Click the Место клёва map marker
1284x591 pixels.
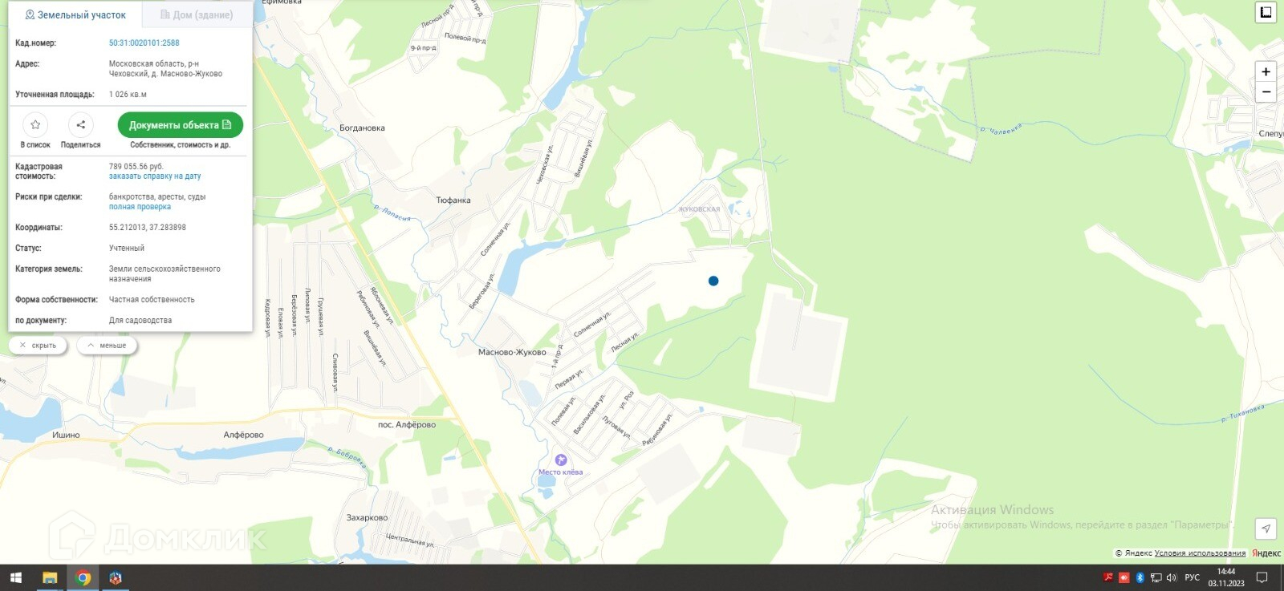(x=561, y=460)
